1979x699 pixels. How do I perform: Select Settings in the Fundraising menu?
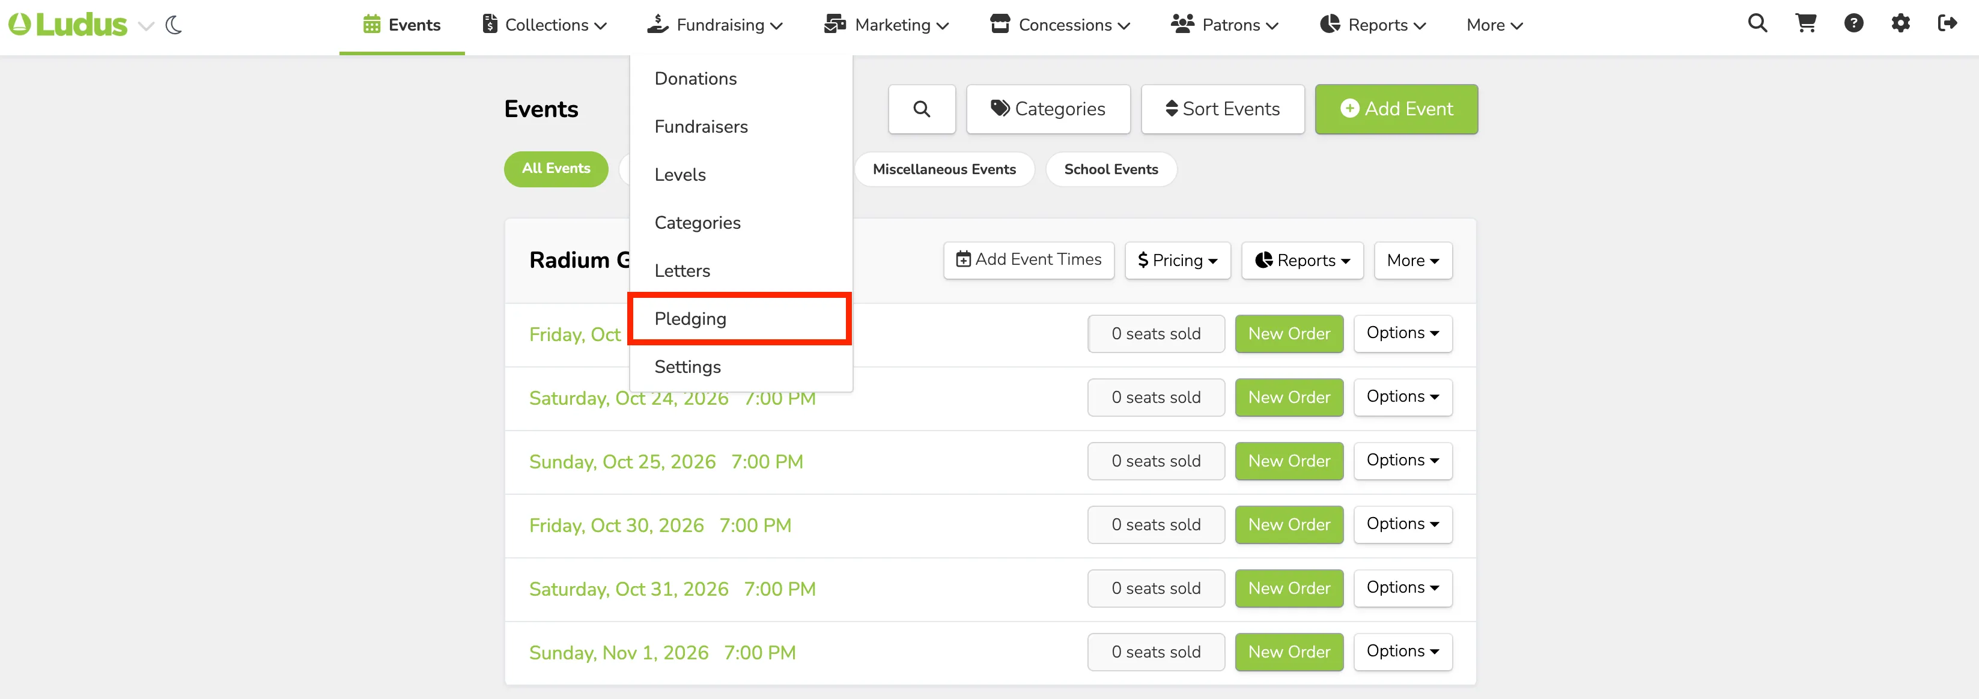(741, 366)
